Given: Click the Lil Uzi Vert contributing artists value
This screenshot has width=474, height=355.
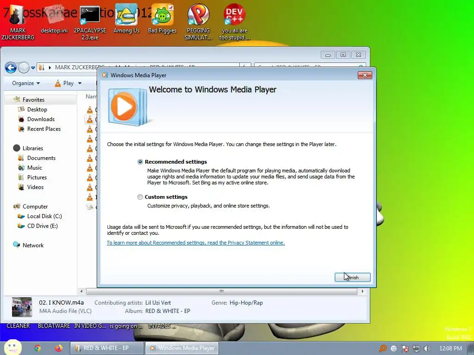Looking at the screenshot, I should [158, 303].
